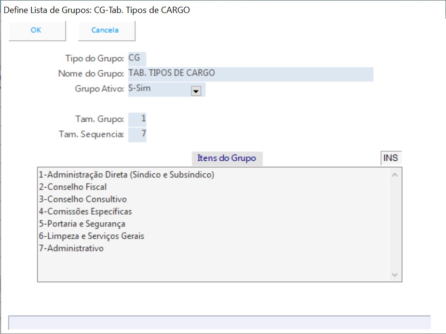Click the OK button

click(37, 30)
